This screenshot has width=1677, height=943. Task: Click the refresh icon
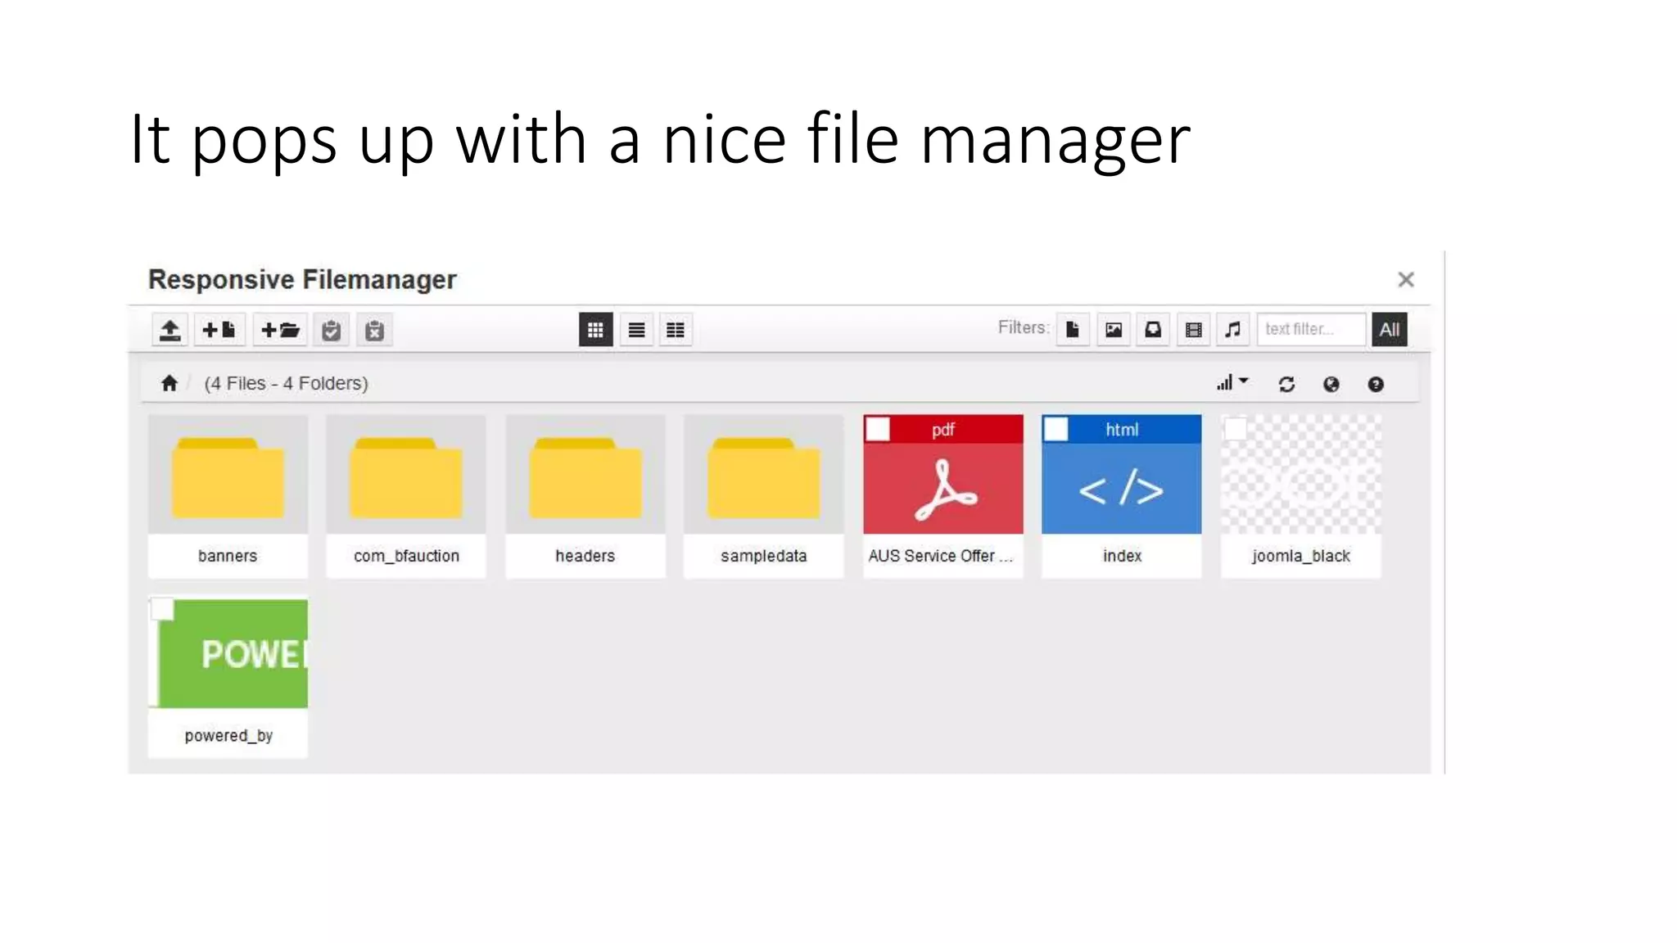(x=1287, y=384)
